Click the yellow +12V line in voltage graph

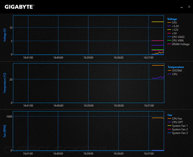point(158,22)
